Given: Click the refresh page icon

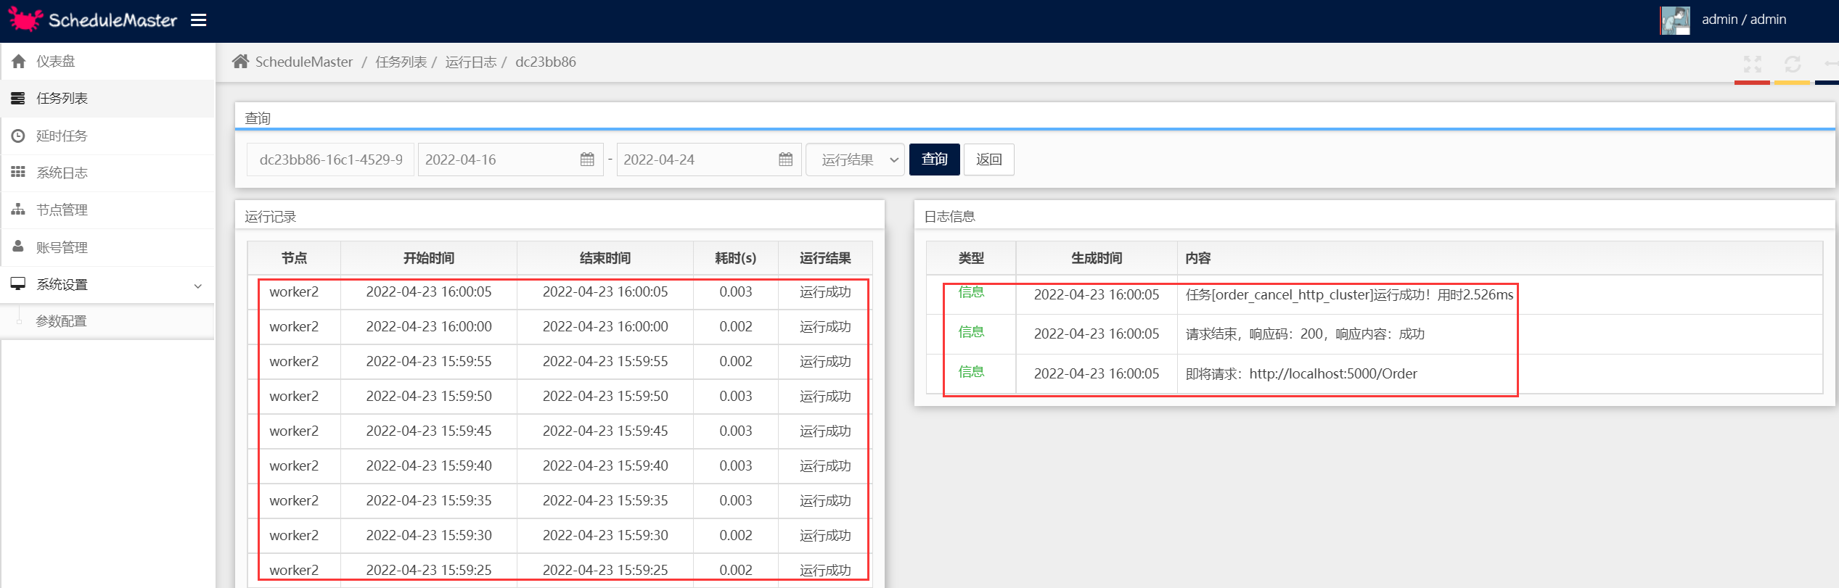Looking at the screenshot, I should pyautogui.click(x=1793, y=64).
